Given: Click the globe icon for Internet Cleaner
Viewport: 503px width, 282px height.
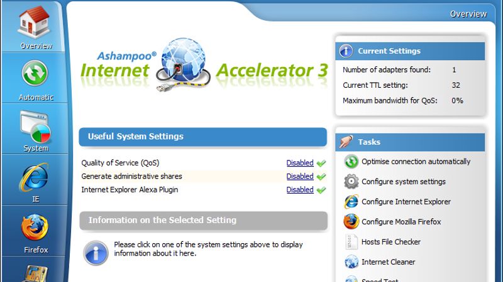Looking at the screenshot, I should pos(351,262).
